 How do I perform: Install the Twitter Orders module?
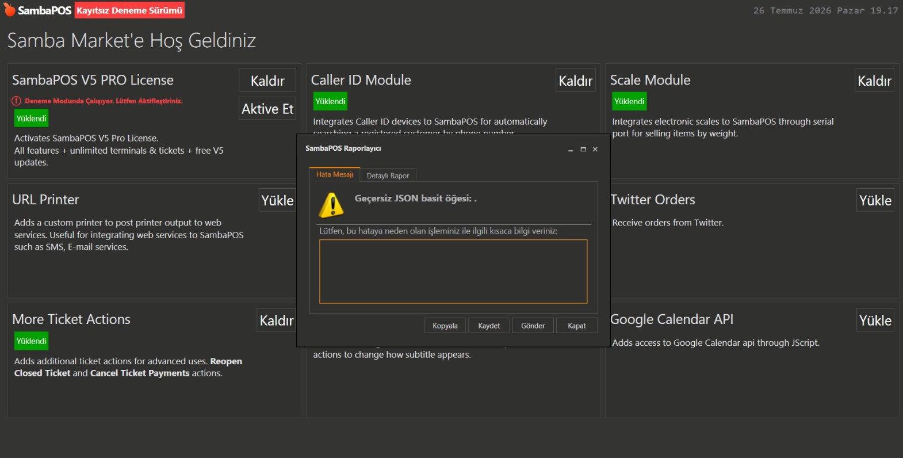[x=875, y=200]
